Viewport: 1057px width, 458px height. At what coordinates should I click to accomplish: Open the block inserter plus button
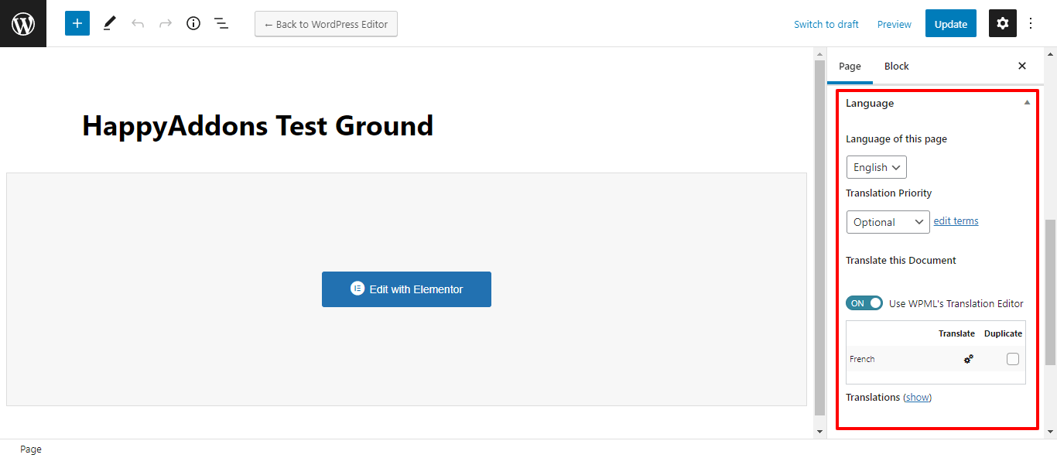77,23
